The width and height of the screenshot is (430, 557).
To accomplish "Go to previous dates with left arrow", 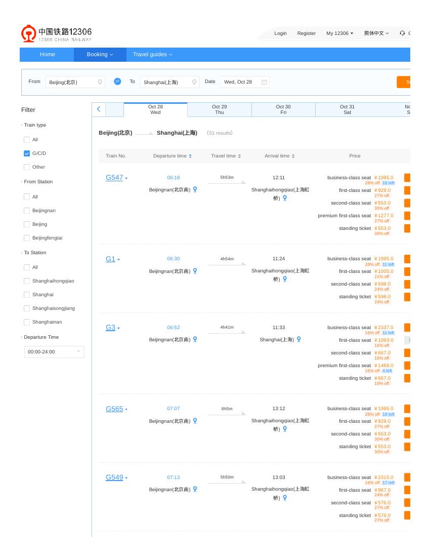I will (99, 109).
